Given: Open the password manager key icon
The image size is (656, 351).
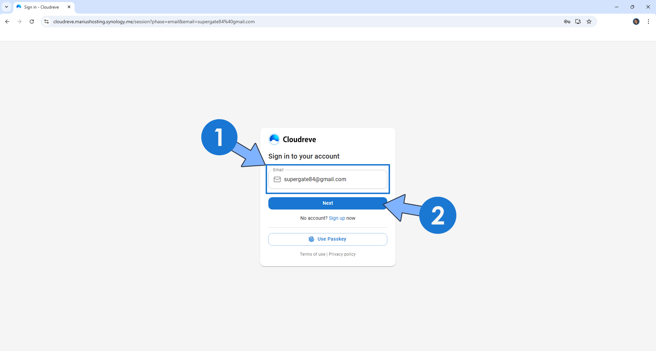Looking at the screenshot, I should pos(567,22).
